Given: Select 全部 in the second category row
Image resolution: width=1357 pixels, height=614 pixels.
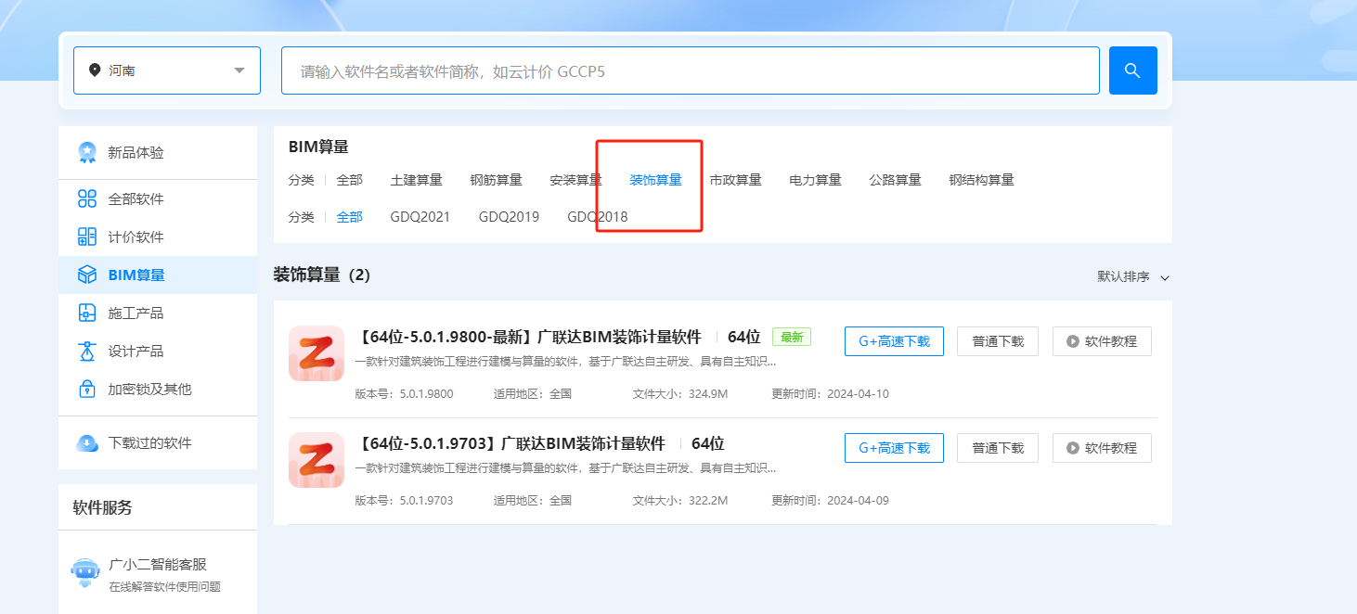Looking at the screenshot, I should pyautogui.click(x=350, y=217).
